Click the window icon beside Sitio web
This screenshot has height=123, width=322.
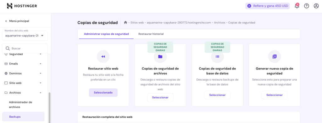click(6, 83)
